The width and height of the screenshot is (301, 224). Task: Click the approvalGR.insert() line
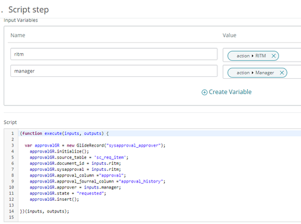pos(54,200)
